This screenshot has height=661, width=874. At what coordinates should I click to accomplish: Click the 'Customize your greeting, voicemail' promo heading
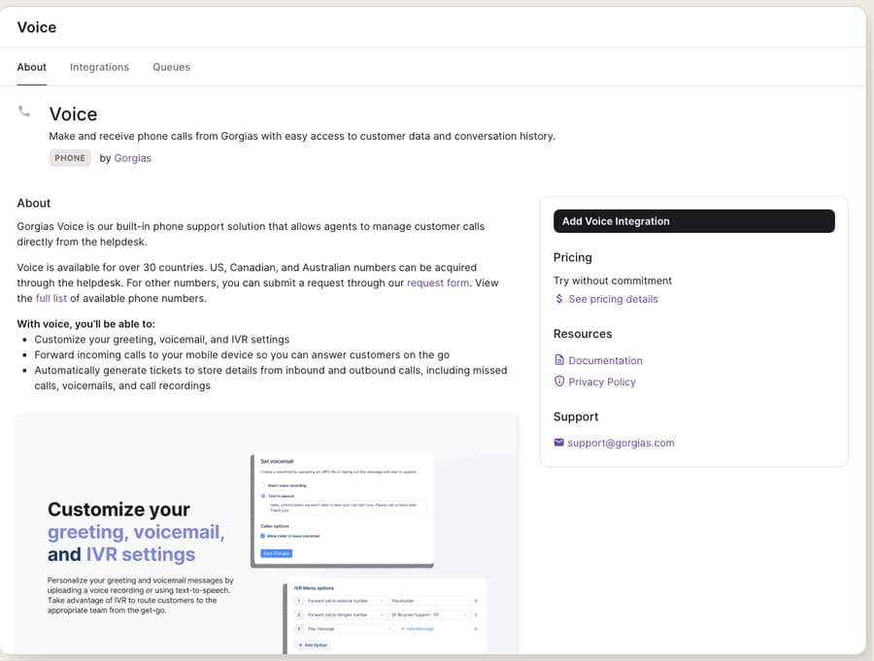[136, 532]
